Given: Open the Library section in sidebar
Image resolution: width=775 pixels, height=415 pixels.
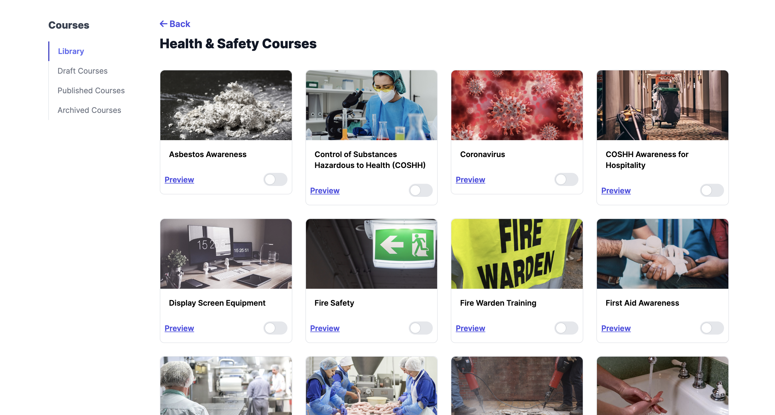Looking at the screenshot, I should pyautogui.click(x=71, y=51).
